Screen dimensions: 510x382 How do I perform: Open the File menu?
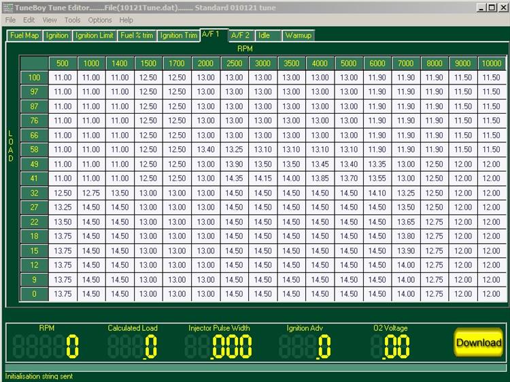tap(10, 20)
